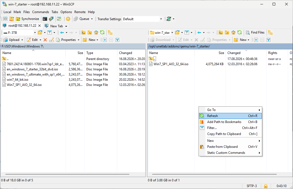Click the Upload button
Image resolution: width=293 pixels, height=189 pixels.
click(x=12, y=40)
